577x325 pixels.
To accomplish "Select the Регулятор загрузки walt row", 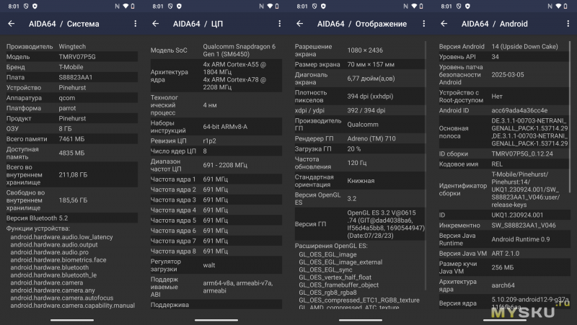I will [x=216, y=265].
